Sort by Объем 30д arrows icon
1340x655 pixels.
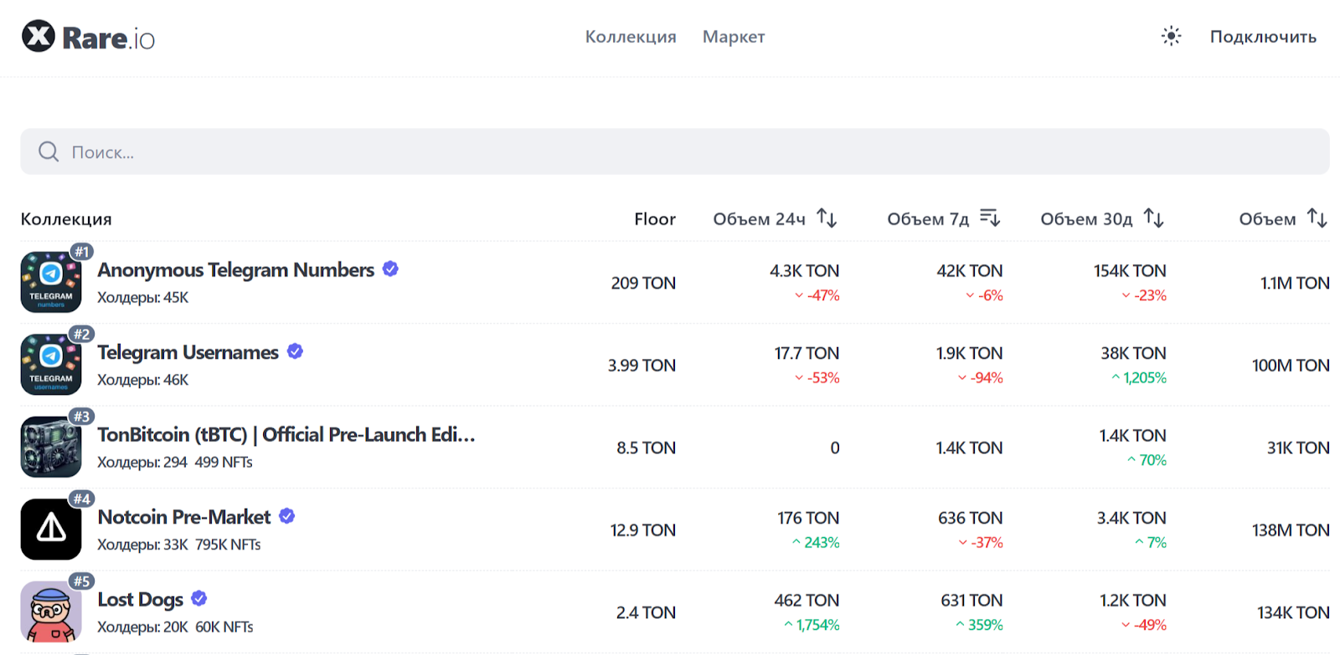[x=1154, y=218]
